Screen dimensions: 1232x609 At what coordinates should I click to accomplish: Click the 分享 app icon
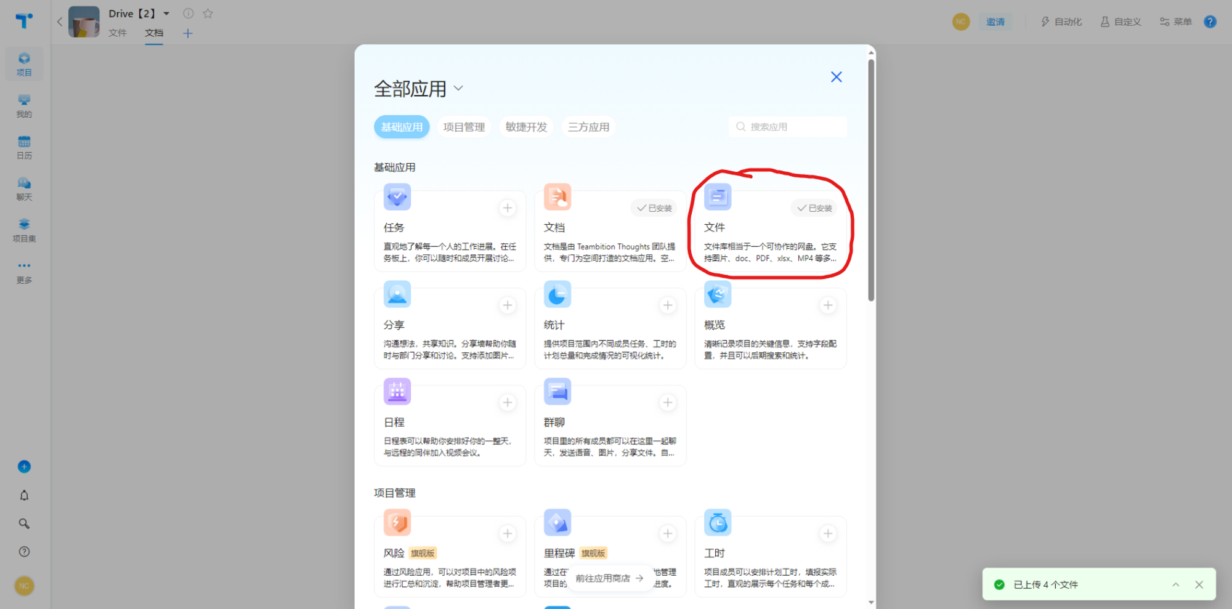[x=397, y=294]
